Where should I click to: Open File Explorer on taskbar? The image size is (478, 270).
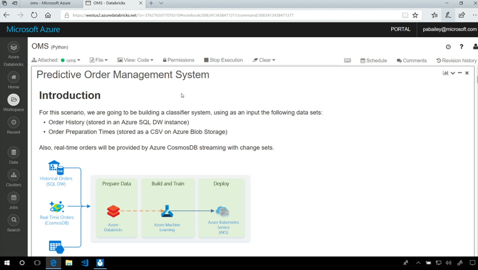coord(69,263)
